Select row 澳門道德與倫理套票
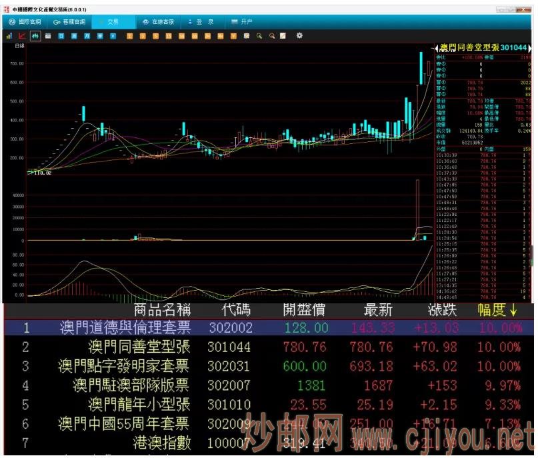The height and width of the screenshot is (458, 538). coord(269,327)
